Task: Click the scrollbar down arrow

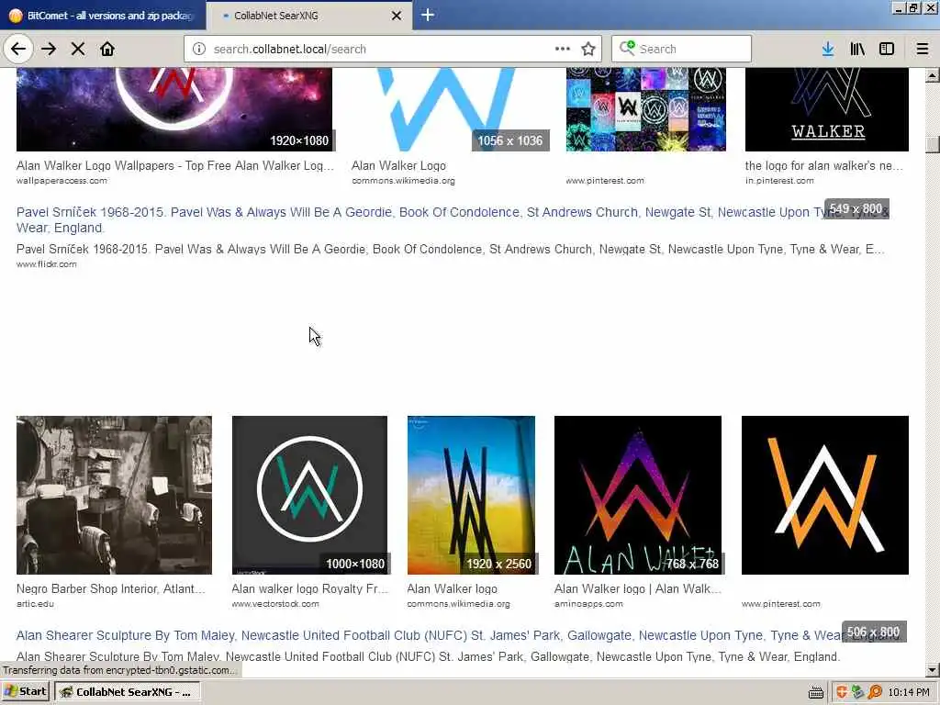Action: click(x=933, y=669)
